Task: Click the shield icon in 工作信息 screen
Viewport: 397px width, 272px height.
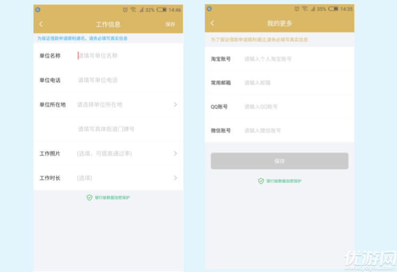Action: pos(89,198)
